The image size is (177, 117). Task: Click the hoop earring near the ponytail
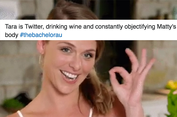[90, 73]
